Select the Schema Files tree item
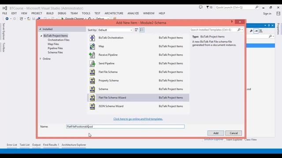 coord(55,53)
